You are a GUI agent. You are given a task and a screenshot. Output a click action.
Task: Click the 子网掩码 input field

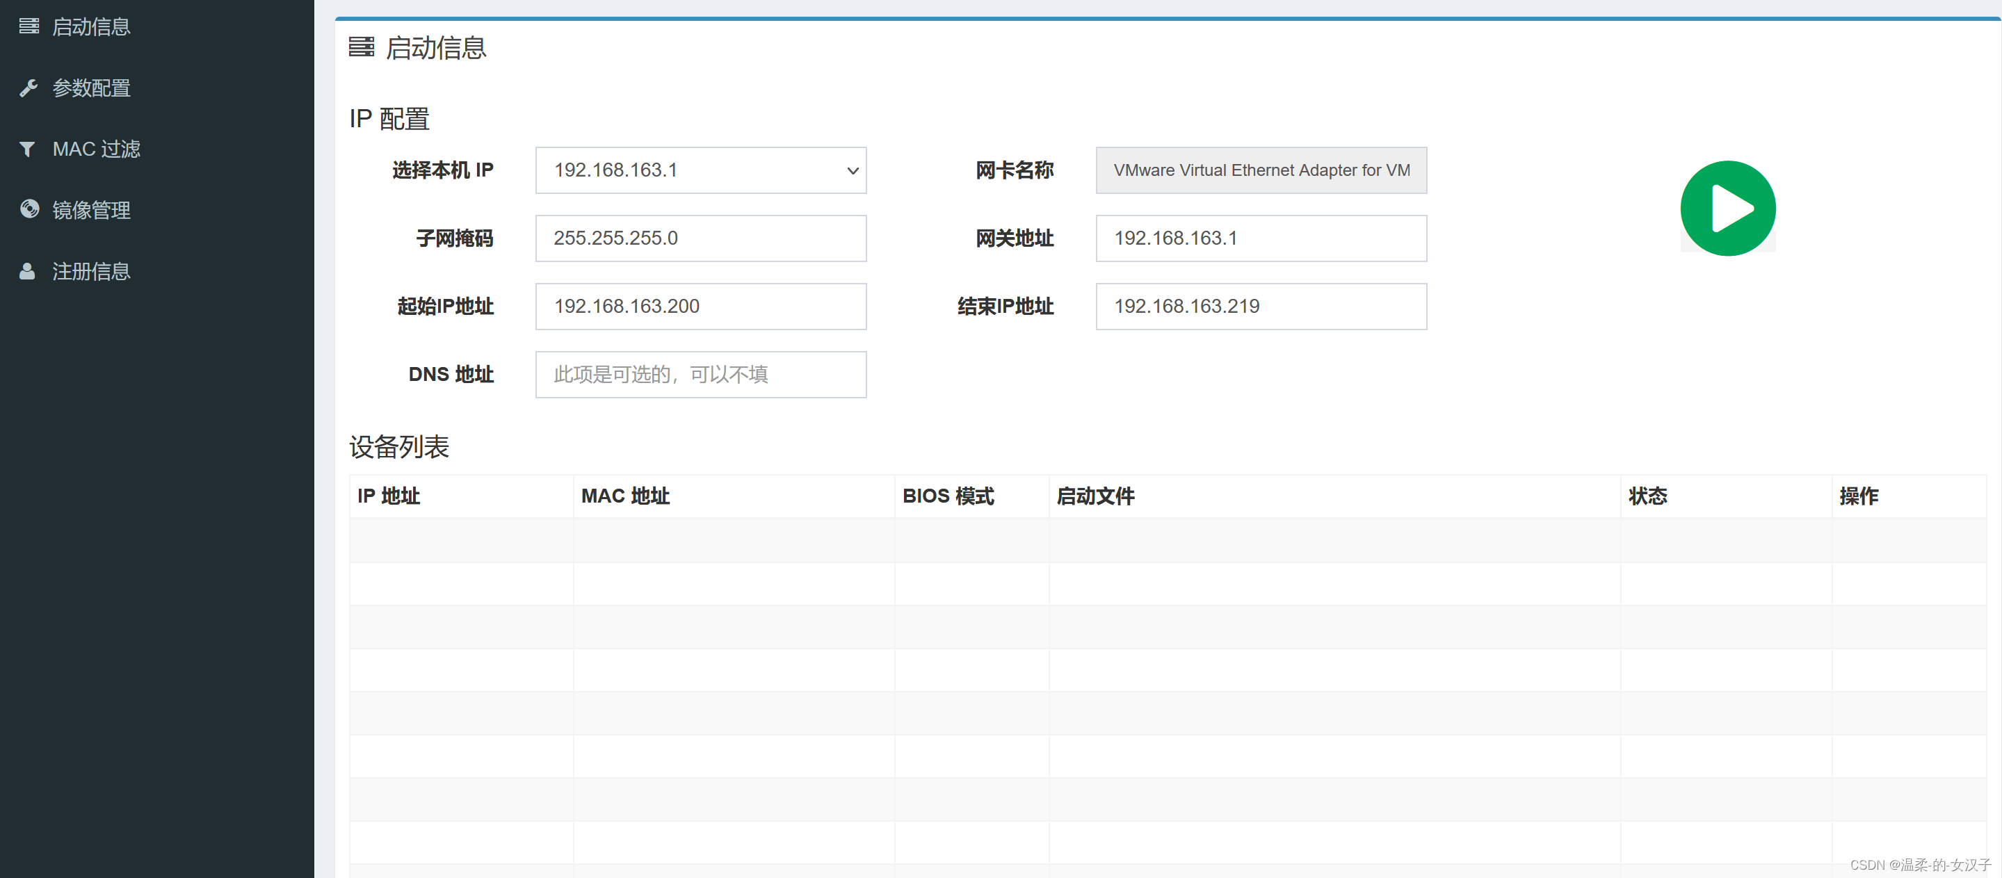pyautogui.click(x=700, y=238)
